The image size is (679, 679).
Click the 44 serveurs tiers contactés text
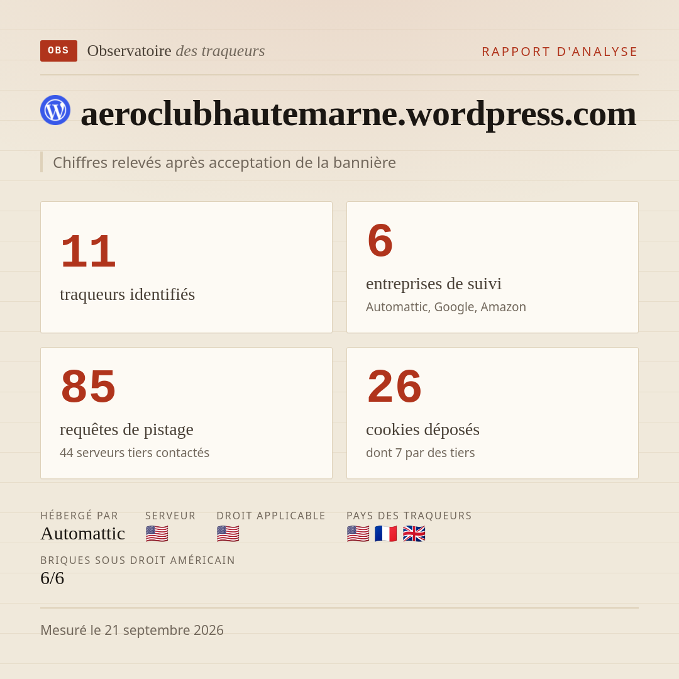click(x=135, y=453)
